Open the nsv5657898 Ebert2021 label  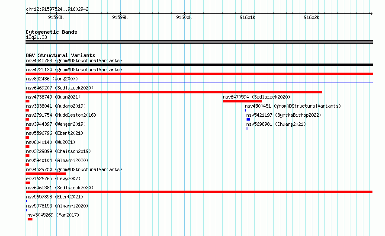point(55,197)
